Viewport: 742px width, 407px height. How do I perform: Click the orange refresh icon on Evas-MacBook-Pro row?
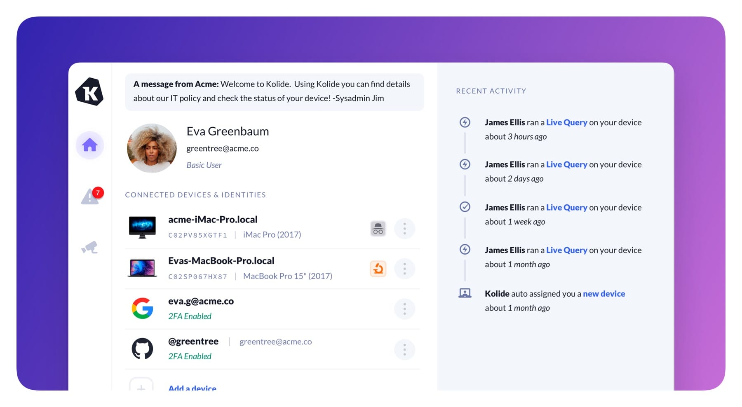point(378,269)
